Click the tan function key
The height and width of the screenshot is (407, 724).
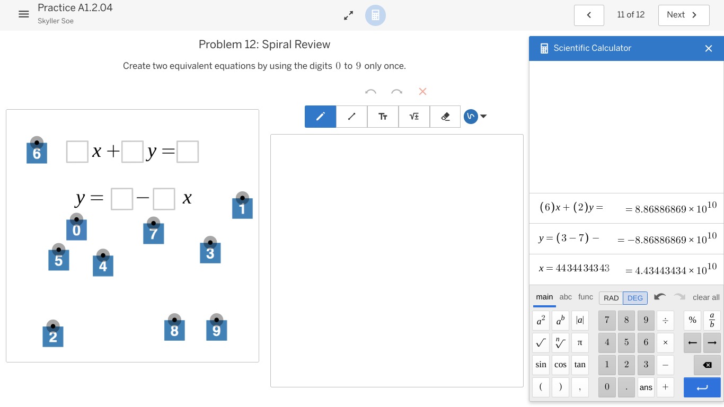coord(580,365)
